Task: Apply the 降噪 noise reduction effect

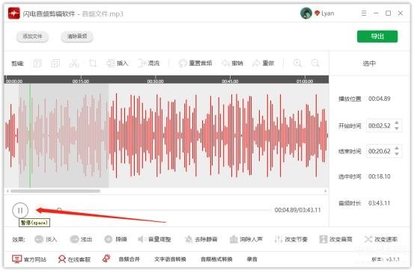Action: point(115,239)
